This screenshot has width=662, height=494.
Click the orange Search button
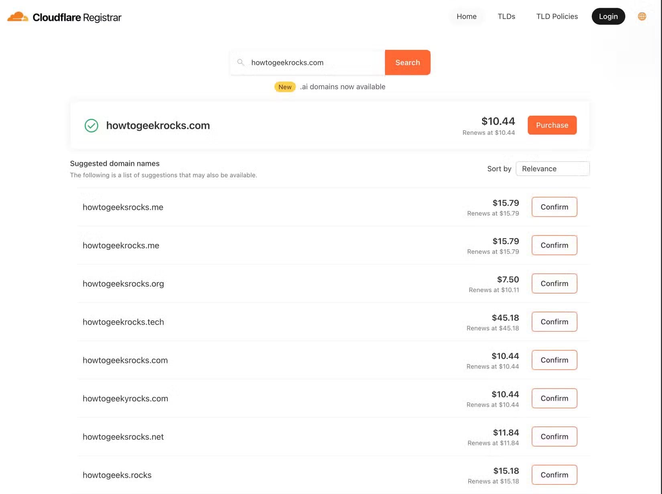[x=408, y=63]
